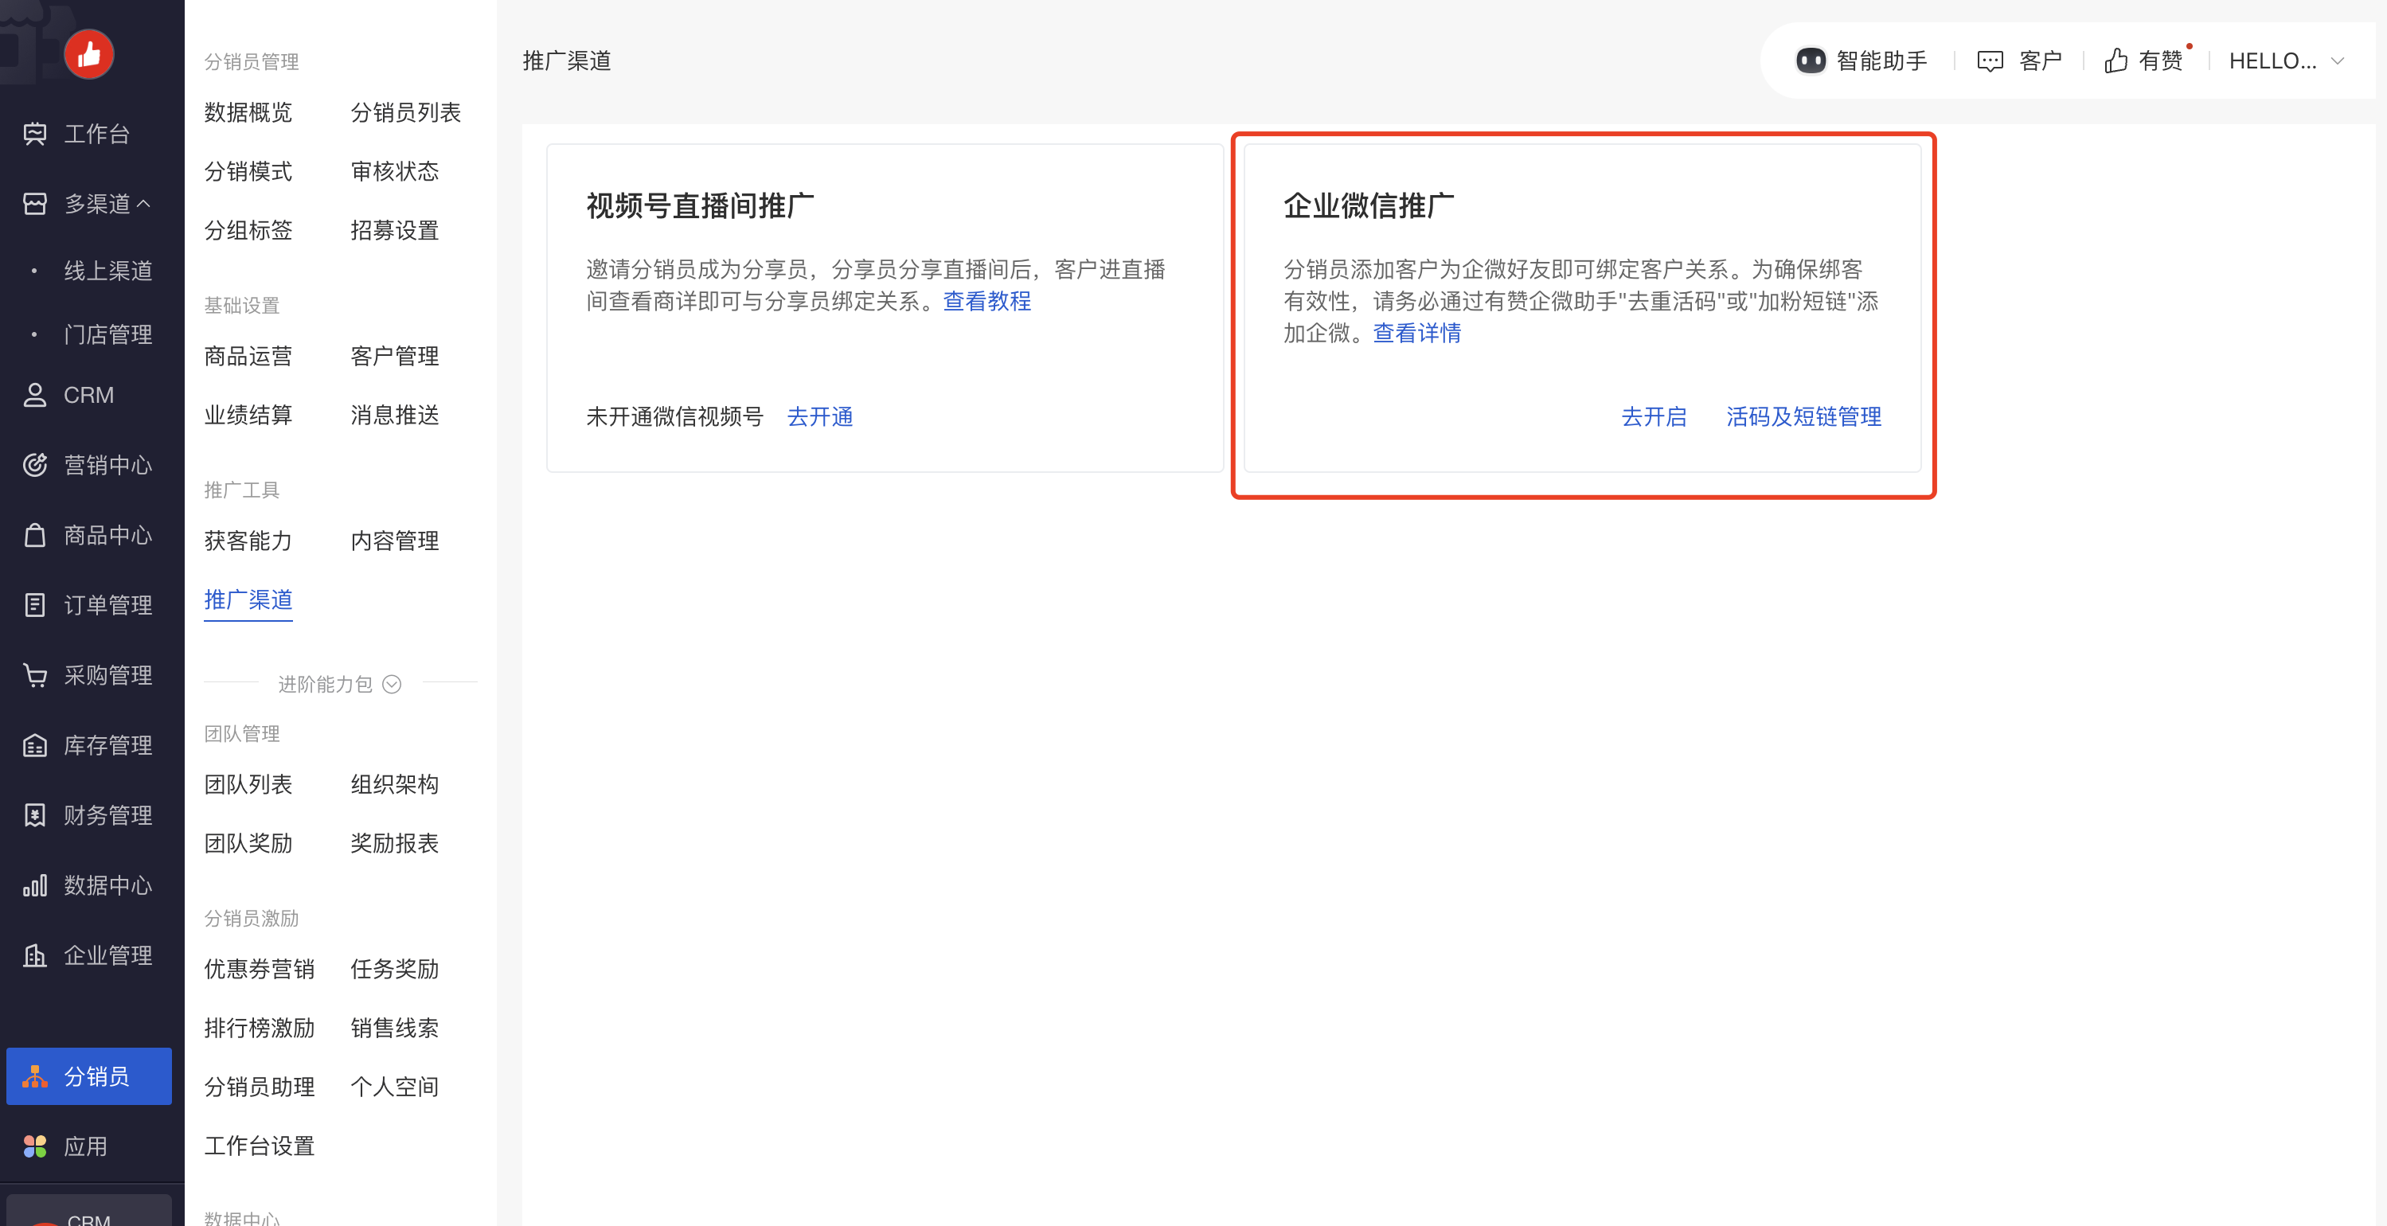
Task: Open the 工作台 workbench icon
Action: point(35,134)
